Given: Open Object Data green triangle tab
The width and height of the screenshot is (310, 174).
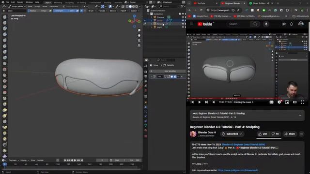Looking at the screenshot, I should click(x=146, y=126).
